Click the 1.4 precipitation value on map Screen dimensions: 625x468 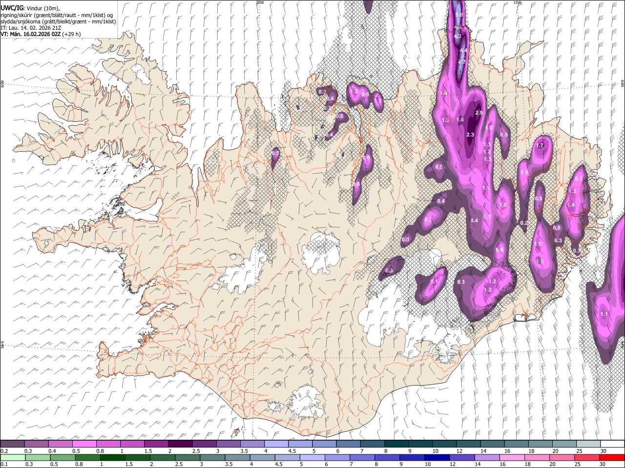571,205
